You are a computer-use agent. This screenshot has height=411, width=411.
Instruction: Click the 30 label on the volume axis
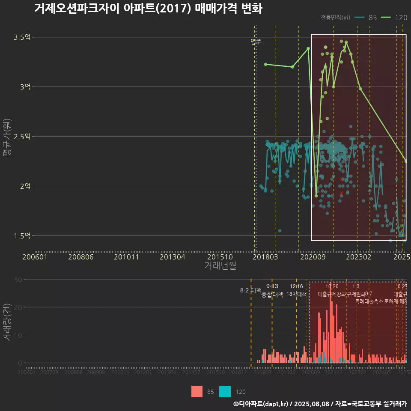(x=18, y=280)
